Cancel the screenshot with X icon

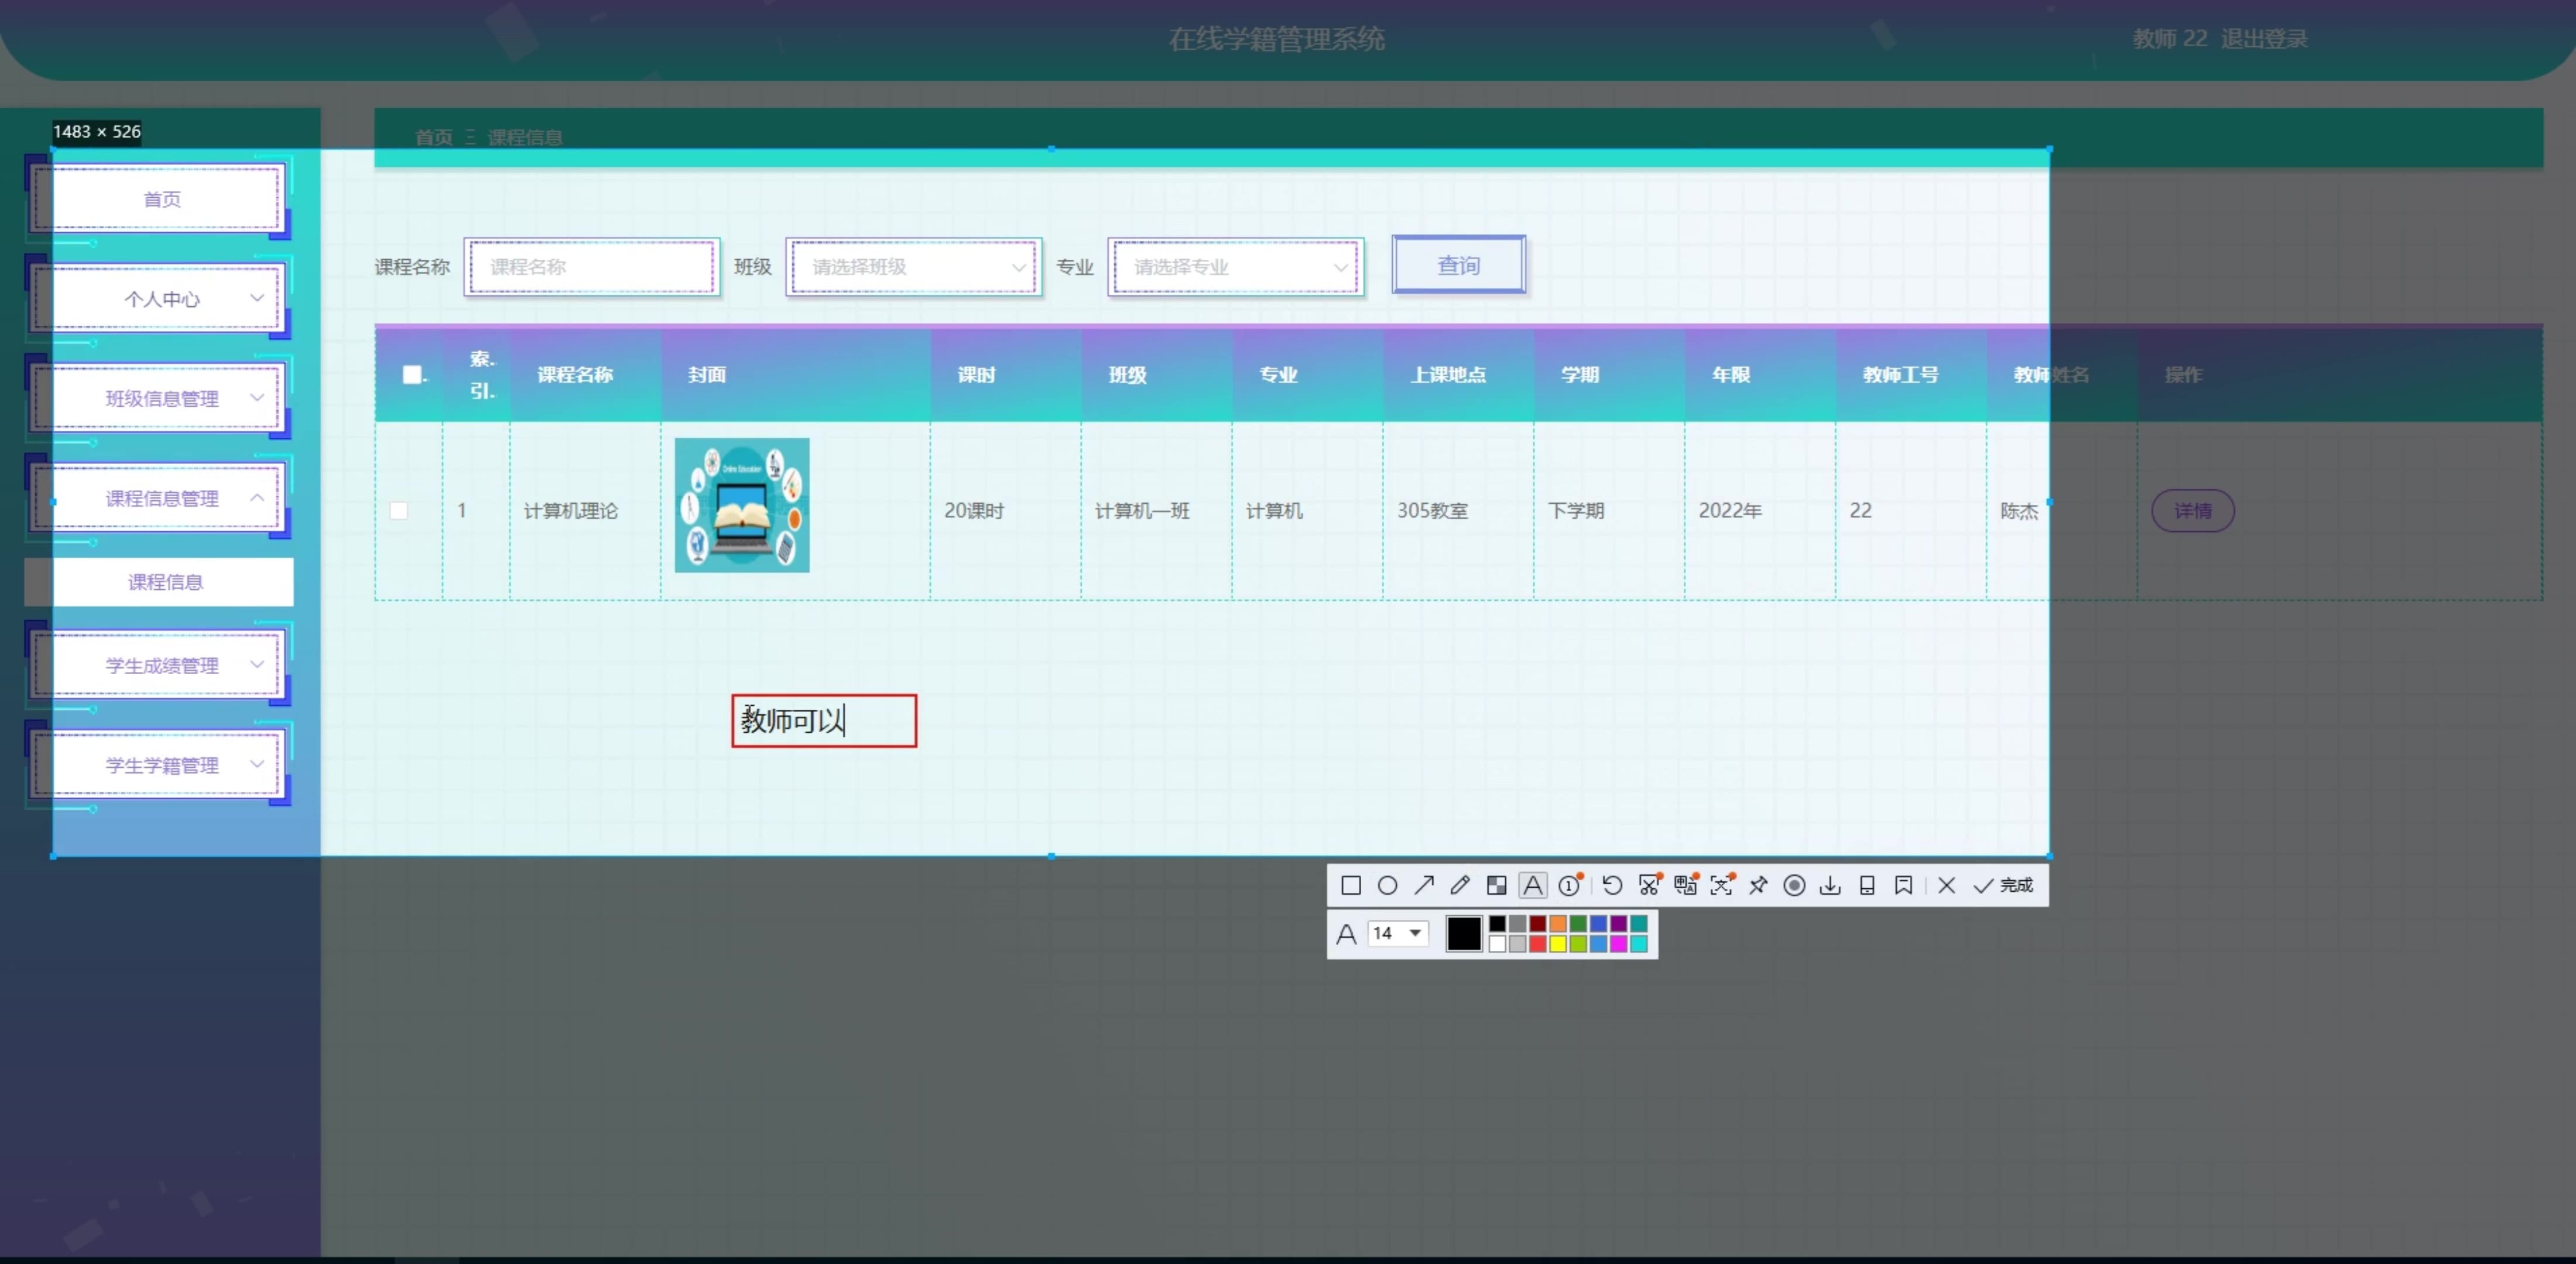pos(1946,885)
